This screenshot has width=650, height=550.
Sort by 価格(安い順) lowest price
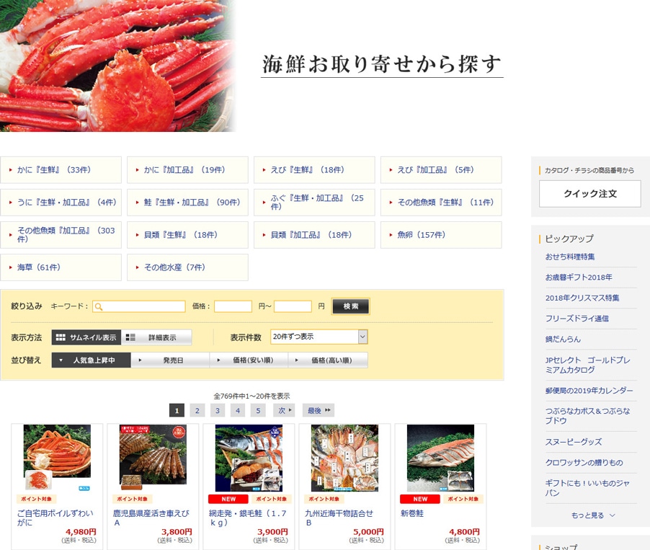pyautogui.click(x=249, y=360)
